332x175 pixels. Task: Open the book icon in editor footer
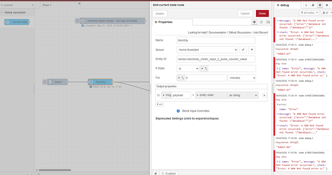pos(155,173)
